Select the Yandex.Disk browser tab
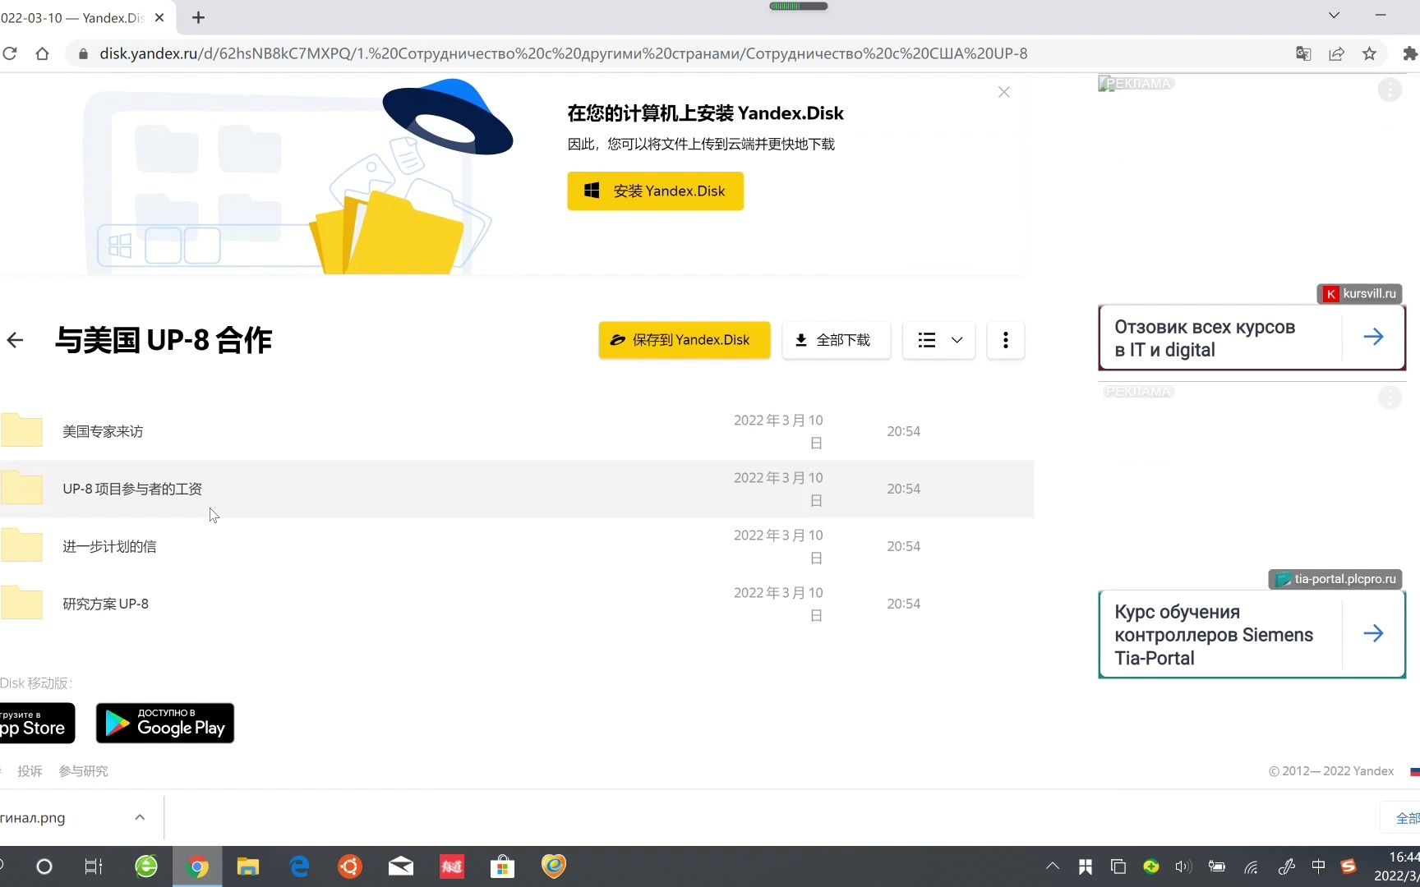This screenshot has width=1420, height=887. point(72,17)
